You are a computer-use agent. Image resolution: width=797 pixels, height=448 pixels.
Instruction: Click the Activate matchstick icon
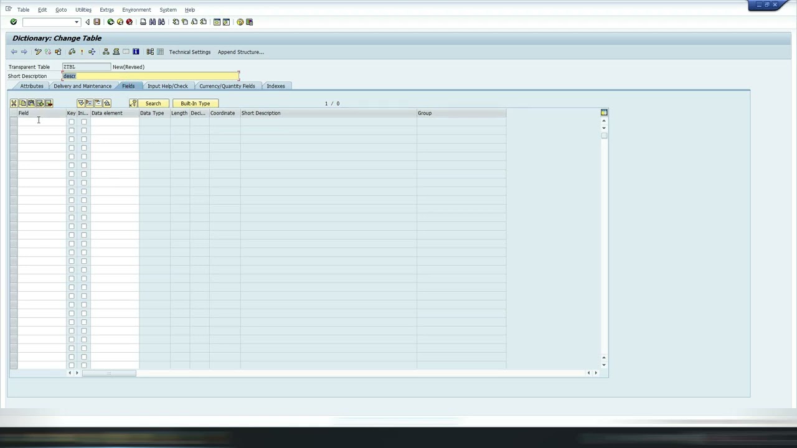point(82,52)
